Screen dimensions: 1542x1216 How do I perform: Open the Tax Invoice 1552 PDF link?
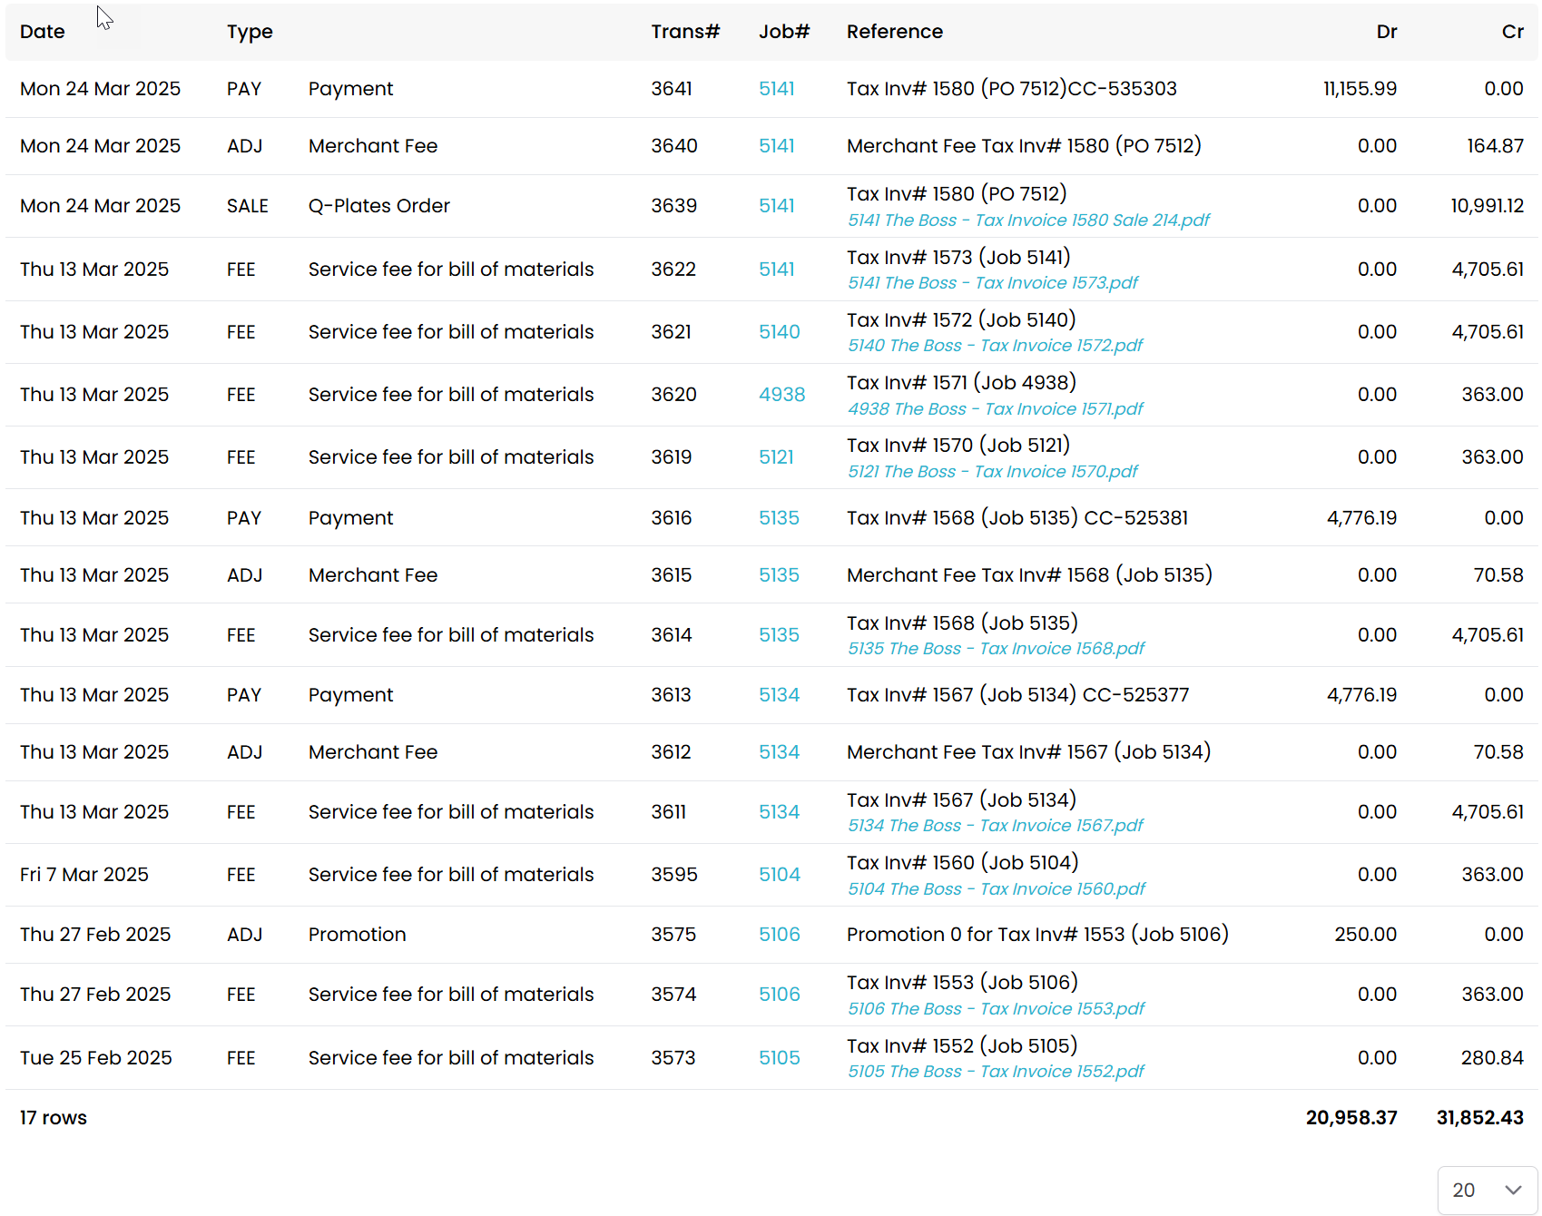click(996, 1072)
